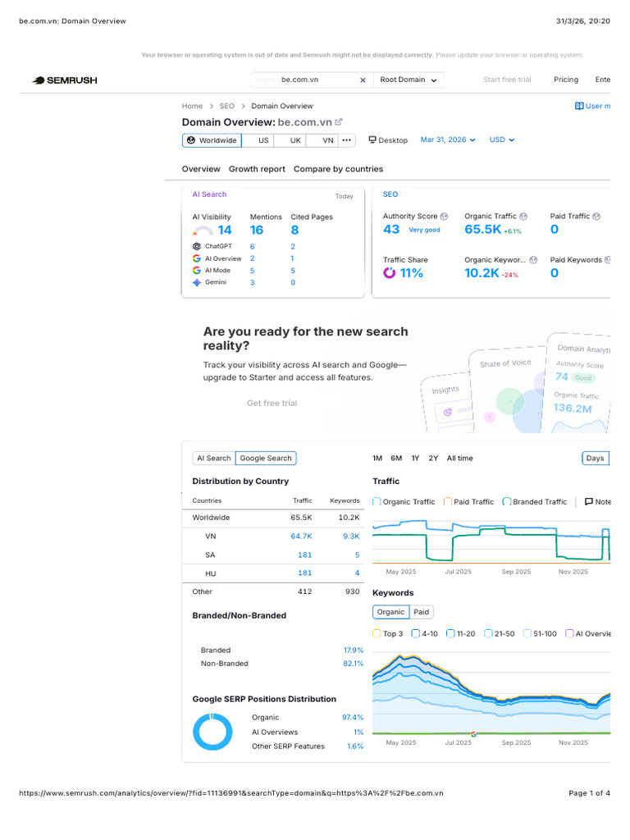This screenshot has height=840, width=630.
Task: Click the Google icon beside AI Overview
Action: tap(197, 258)
